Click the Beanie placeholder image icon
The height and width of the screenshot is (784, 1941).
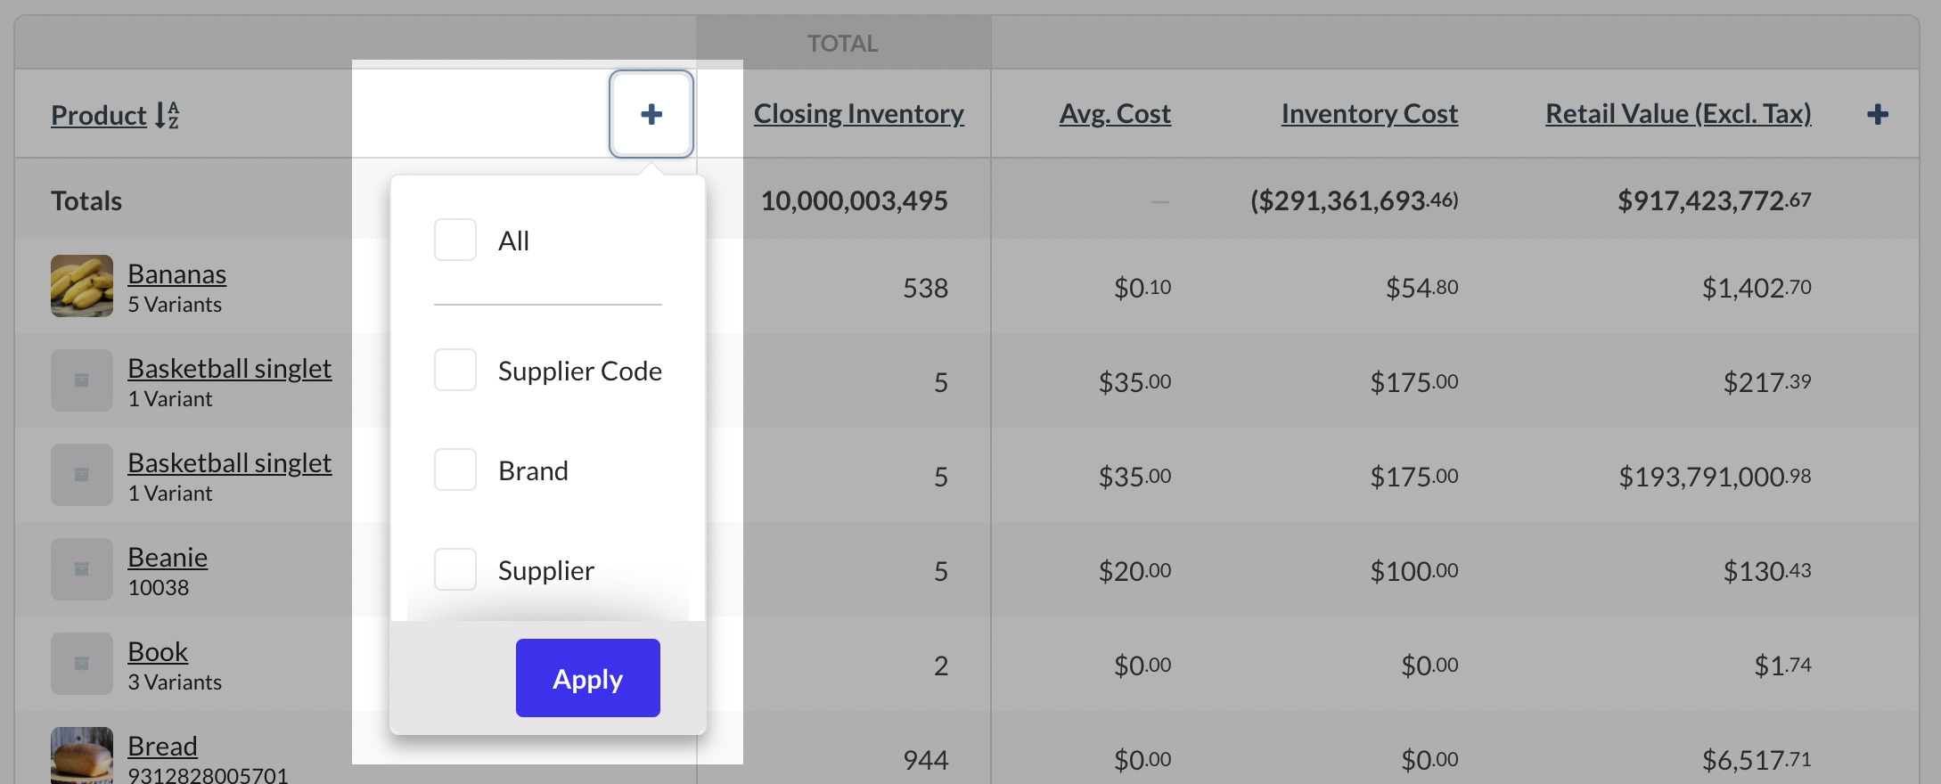(82, 569)
